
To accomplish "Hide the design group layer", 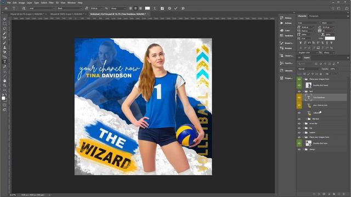I will coord(299,149).
